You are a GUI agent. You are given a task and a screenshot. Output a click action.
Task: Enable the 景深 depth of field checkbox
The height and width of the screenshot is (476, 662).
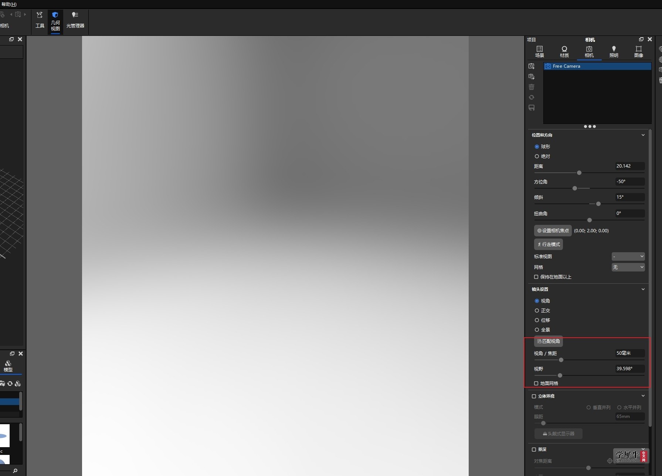coord(534,450)
